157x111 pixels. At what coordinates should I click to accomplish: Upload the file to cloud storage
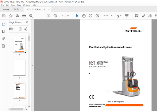click(17, 16)
